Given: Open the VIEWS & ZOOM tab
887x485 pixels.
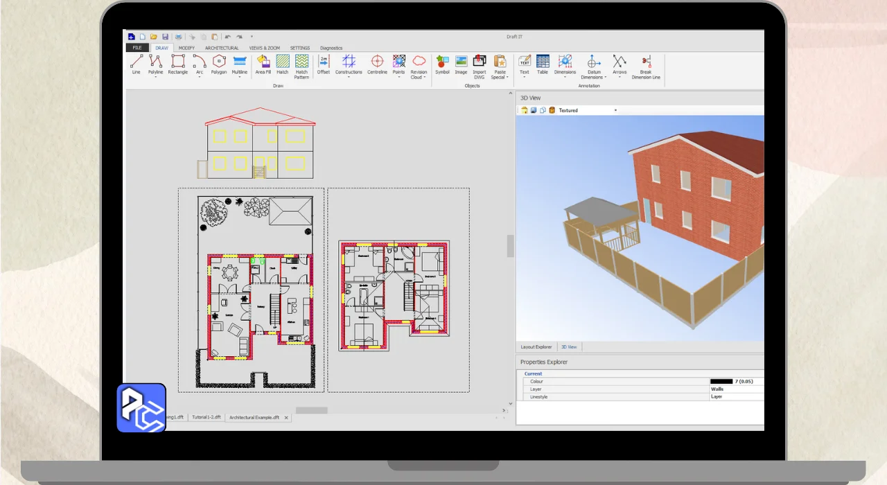Looking at the screenshot, I should [264, 48].
